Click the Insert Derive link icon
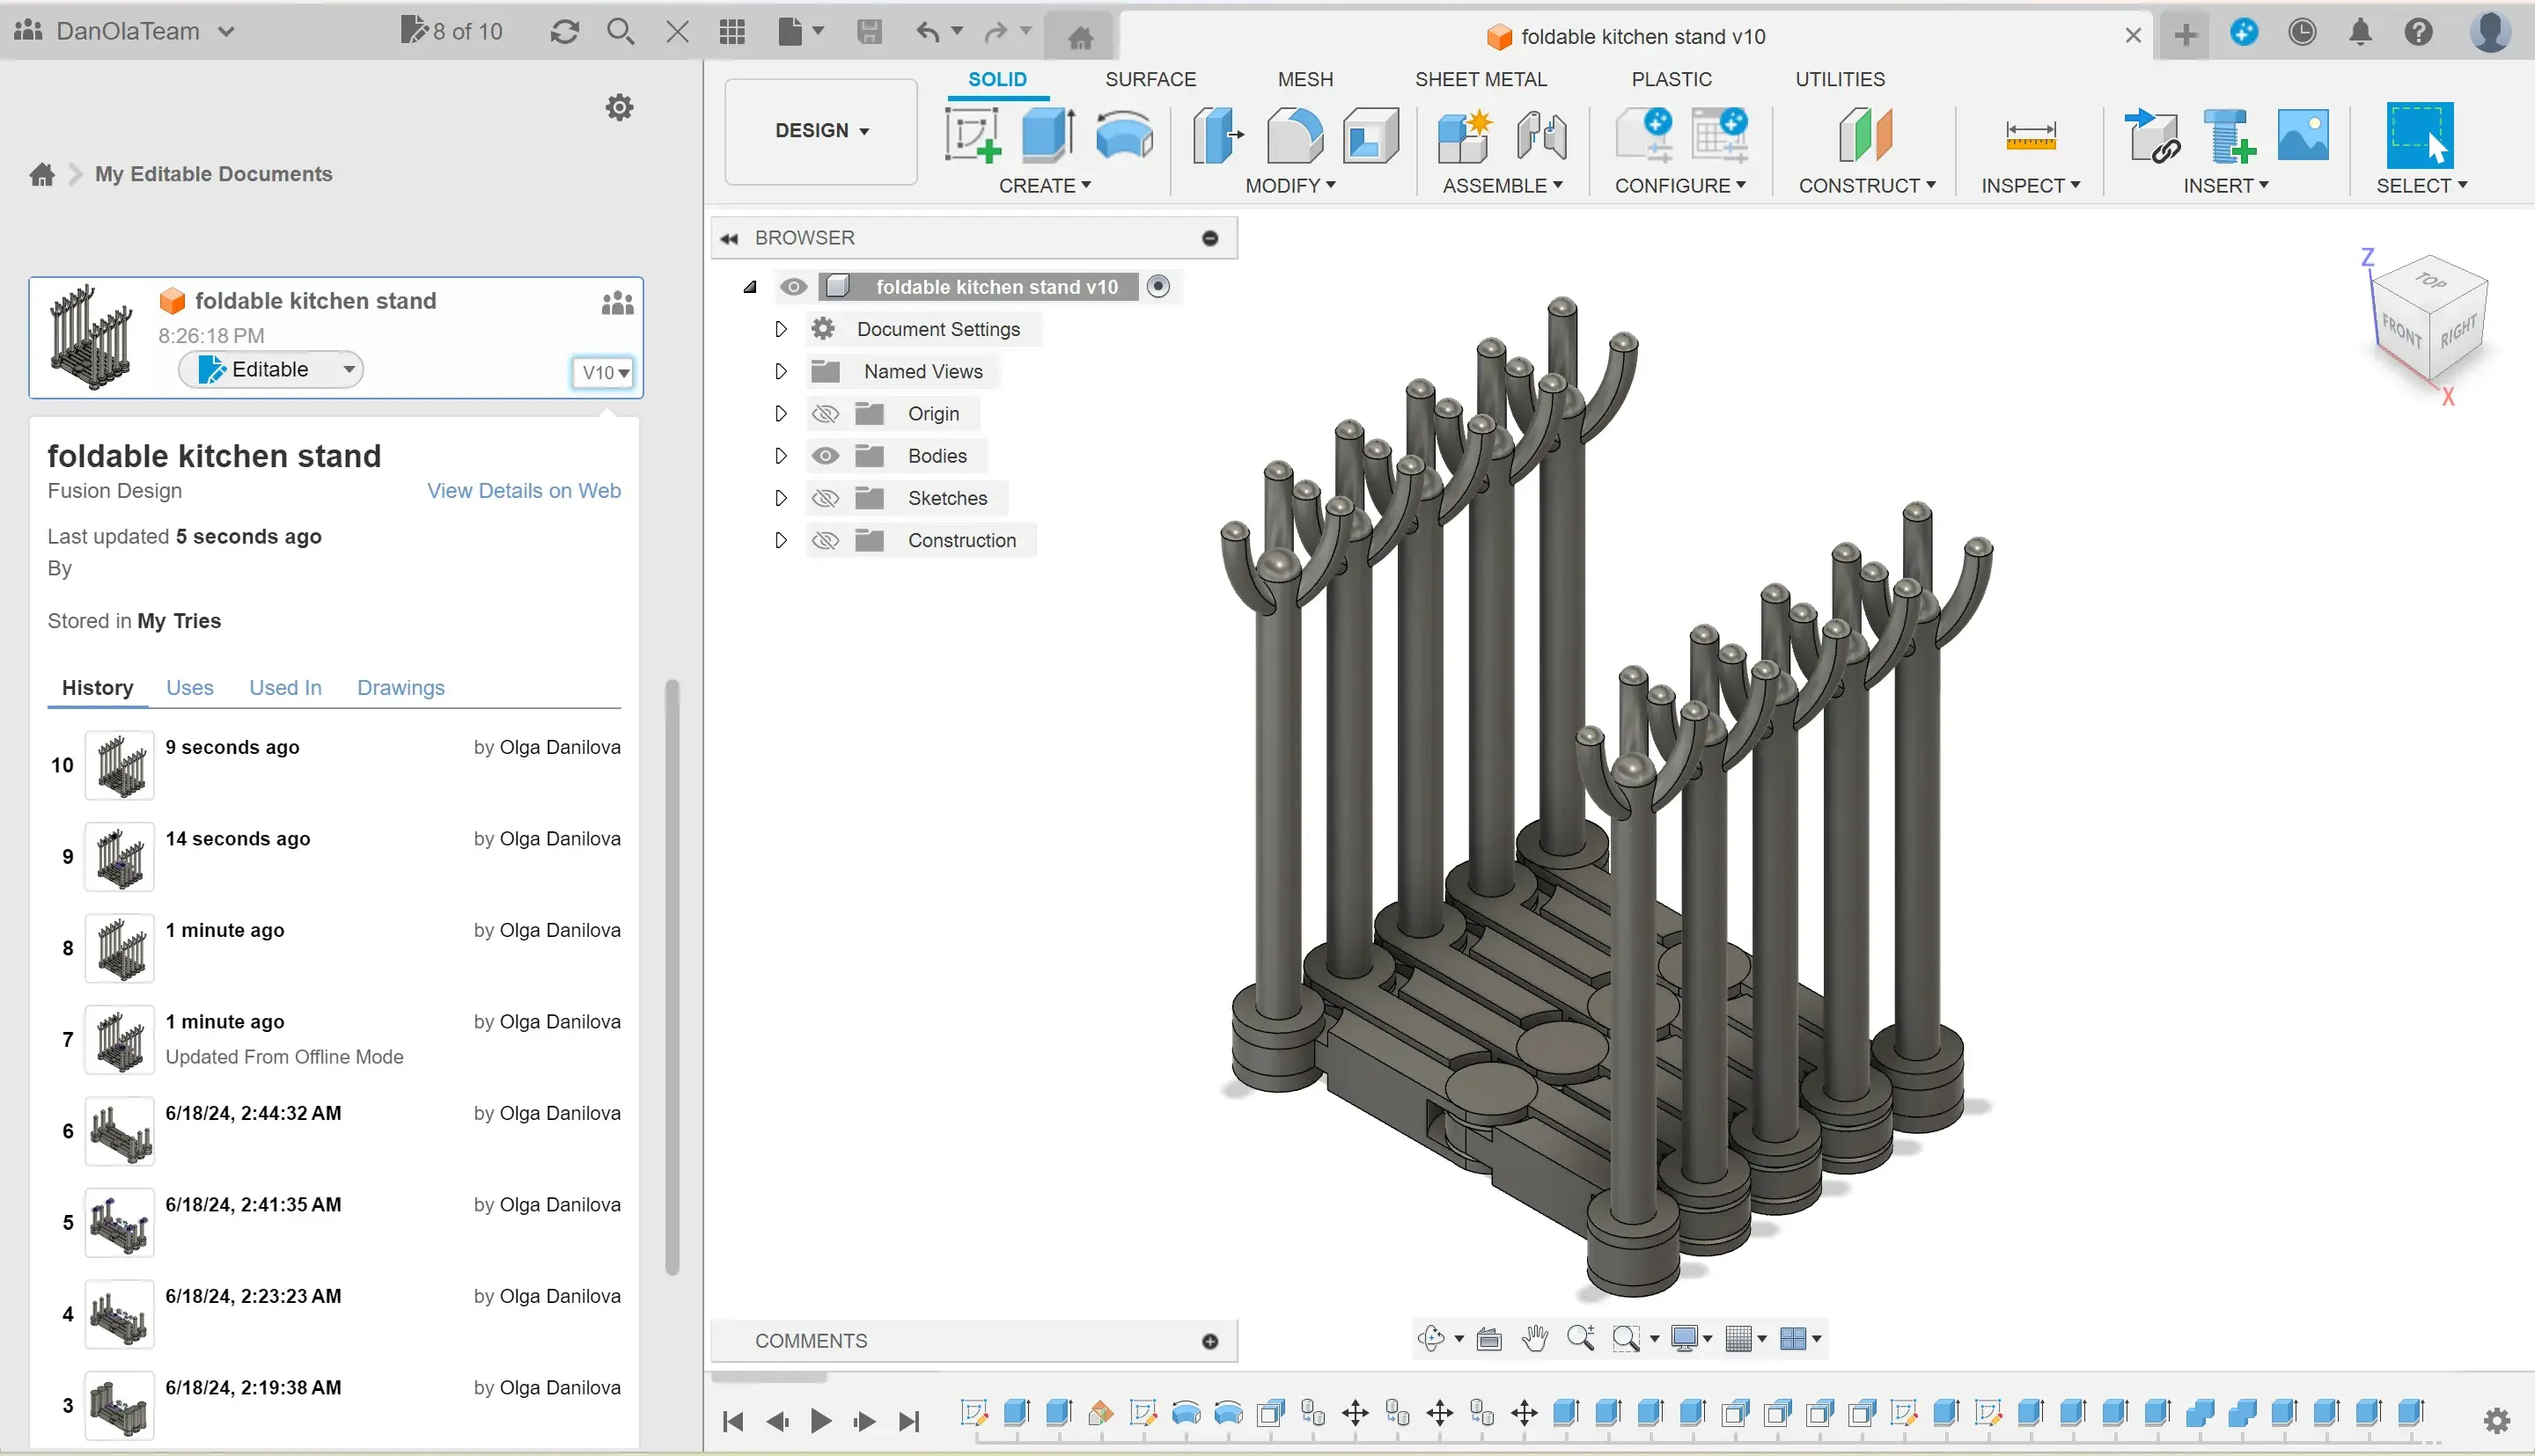Viewport: 2535px width, 1456px height. pos(2152,135)
